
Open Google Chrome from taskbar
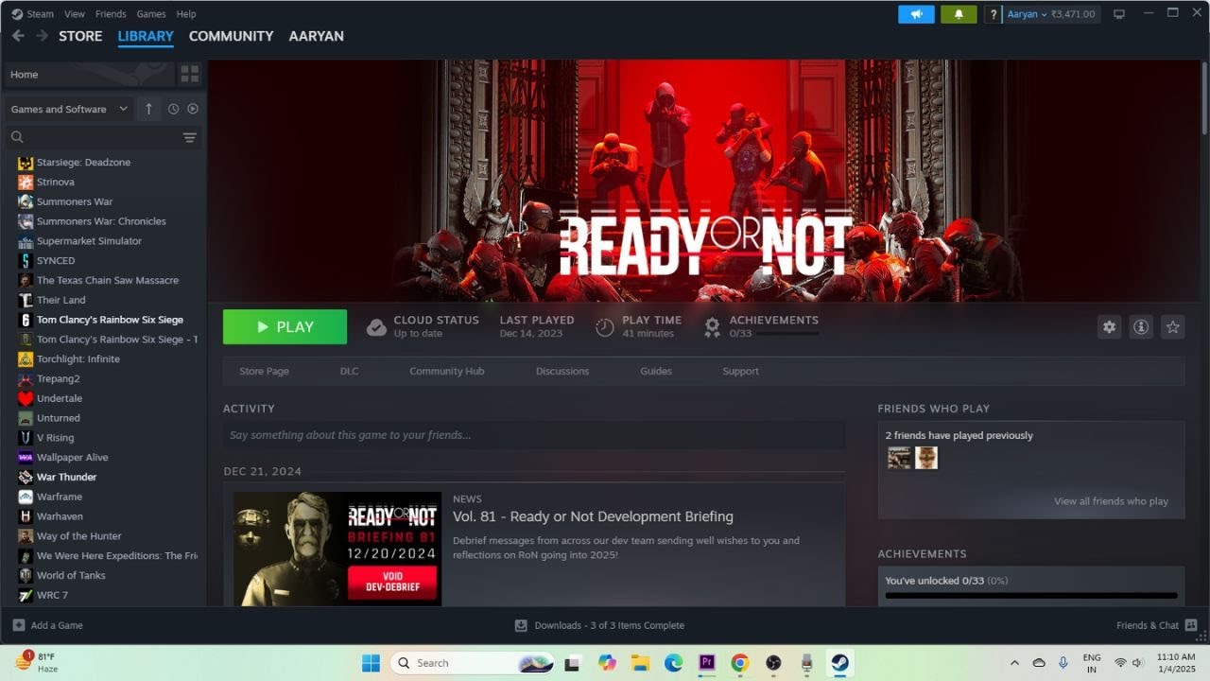coord(739,663)
